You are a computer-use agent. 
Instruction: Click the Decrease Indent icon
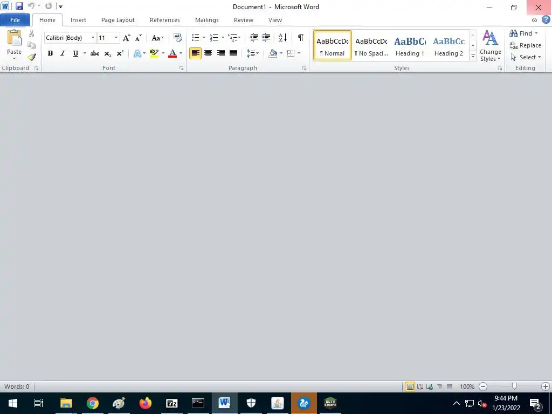pos(254,37)
